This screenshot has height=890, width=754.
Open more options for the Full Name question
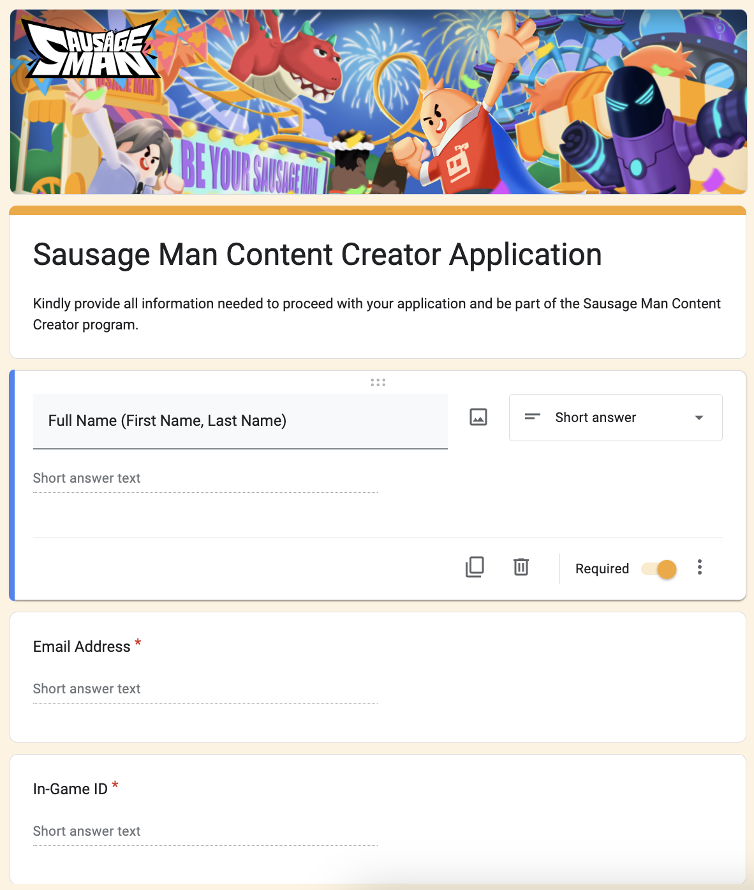(x=700, y=568)
